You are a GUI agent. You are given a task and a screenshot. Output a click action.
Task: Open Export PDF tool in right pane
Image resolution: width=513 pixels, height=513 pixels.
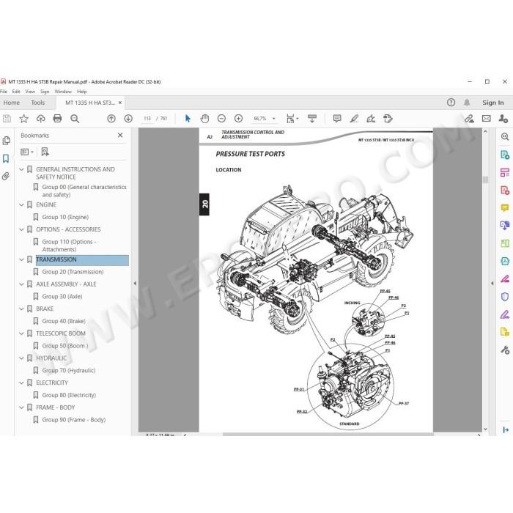click(x=505, y=155)
